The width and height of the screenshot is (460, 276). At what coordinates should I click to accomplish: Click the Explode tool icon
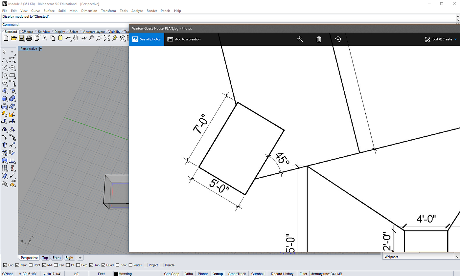point(12,114)
